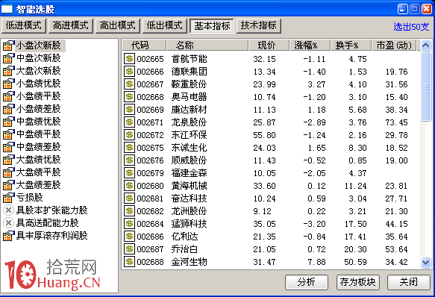The width and height of the screenshot is (435, 297).
Task: Click the dollar icon for 002667 鞍重股份
Action: (x=129, y=84)
